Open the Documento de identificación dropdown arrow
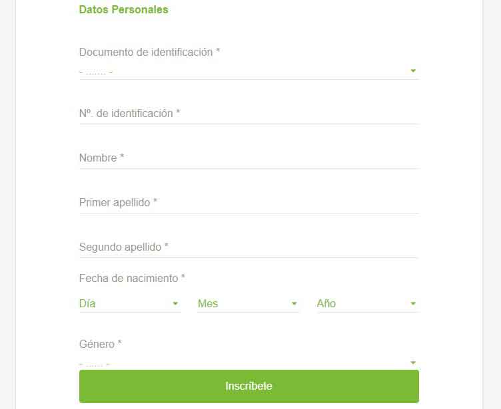This screenshot has width=501, height=409. click(x=413, y=70)
